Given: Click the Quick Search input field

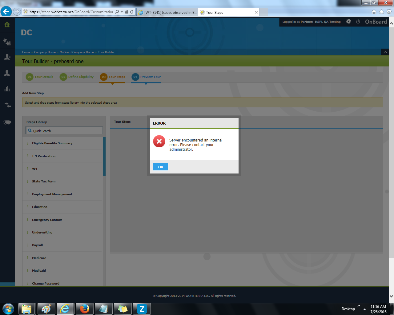Looking at the screenshot, I should 65,131.
